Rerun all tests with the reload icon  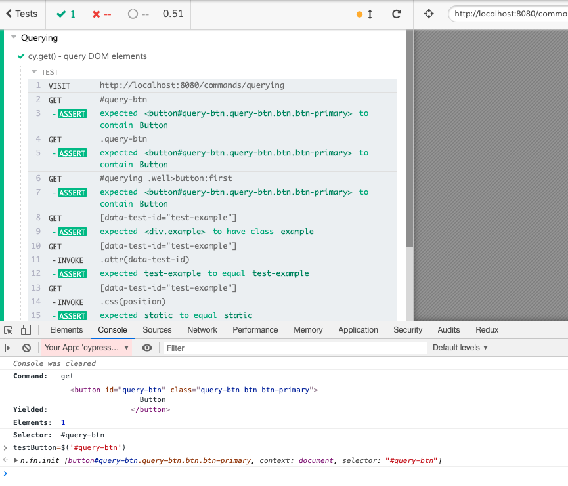[397, 14]
